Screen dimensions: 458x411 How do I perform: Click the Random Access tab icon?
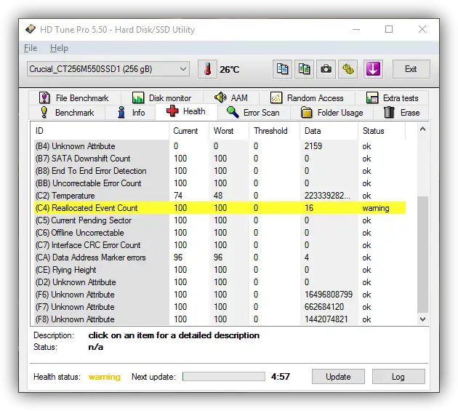(x=276, y=97)
